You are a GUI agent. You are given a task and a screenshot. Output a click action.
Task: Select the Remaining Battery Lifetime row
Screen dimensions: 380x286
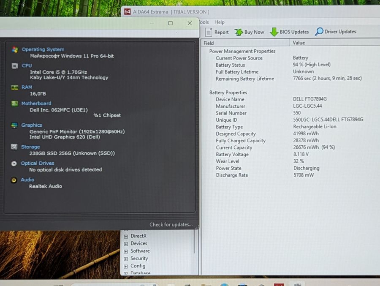(291, 79)
